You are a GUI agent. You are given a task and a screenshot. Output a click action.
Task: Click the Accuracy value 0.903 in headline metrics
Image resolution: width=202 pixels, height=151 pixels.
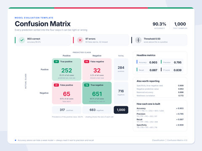[153, 62]
